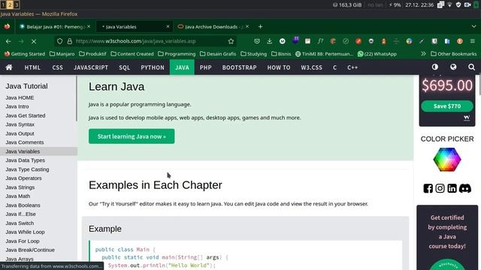This screenshot has width=481, height=270.
Task: Switch to workspace 3 in the panel
Action: [17, 4]
